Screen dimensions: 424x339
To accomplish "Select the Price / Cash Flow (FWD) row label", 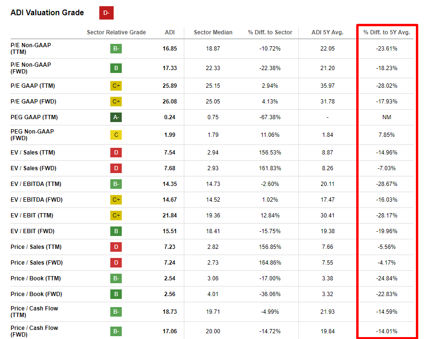I will click(34, 331).
